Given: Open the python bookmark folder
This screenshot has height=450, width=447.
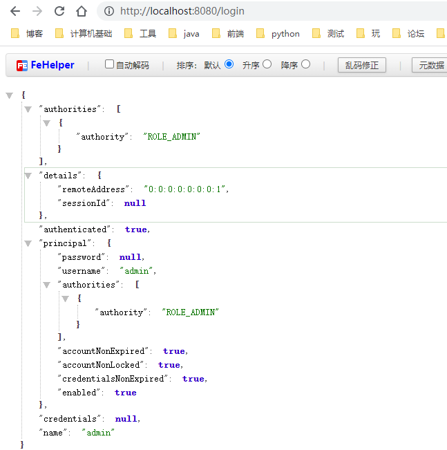Looking at the screenshot, I should tap(278, 34).
